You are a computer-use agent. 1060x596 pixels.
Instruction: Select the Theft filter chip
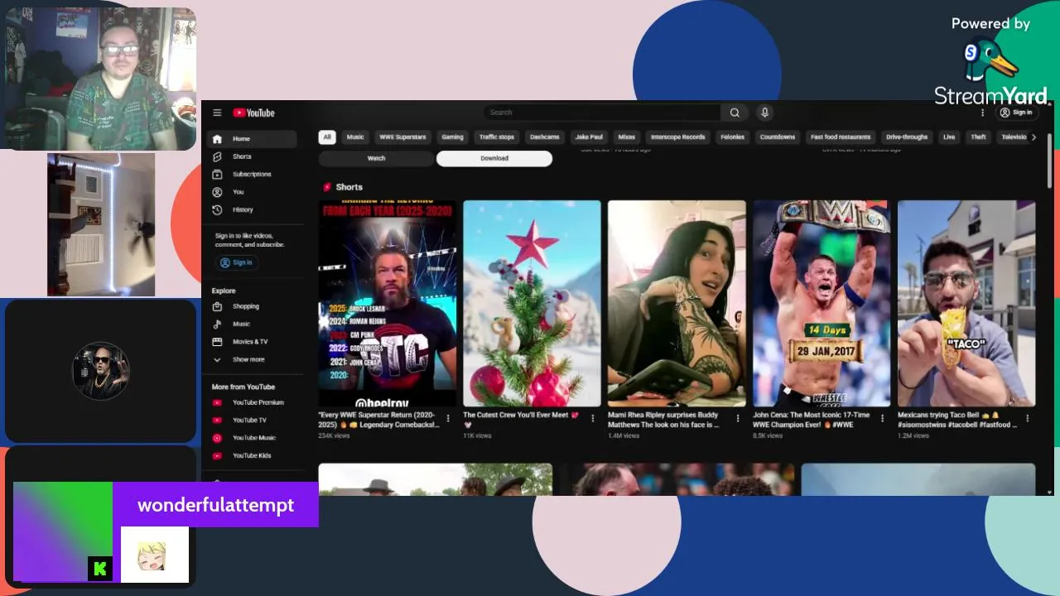(979, 137)
